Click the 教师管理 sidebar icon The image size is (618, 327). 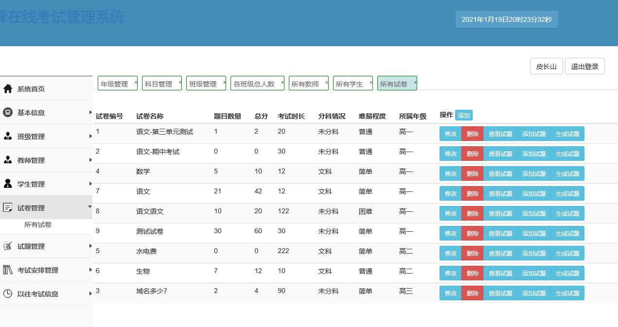pyautogui.click(x=7, y=160)
